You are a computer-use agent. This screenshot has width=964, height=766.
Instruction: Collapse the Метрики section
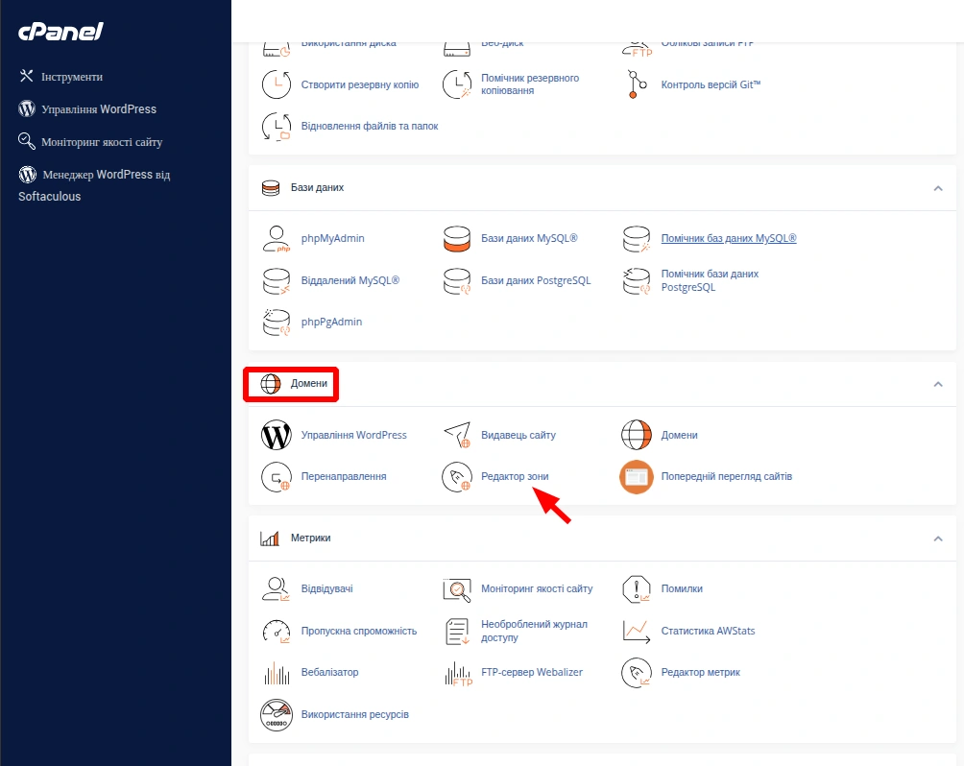pos(938,538)
